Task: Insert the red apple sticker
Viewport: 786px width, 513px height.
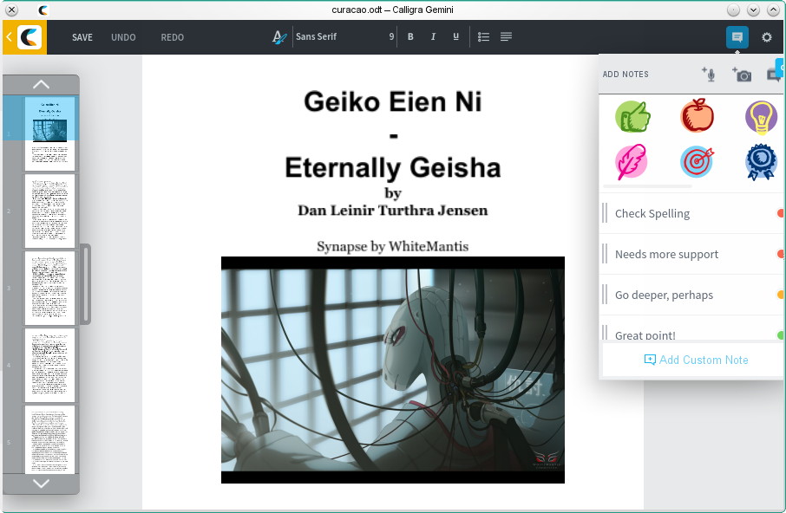Action: [x=697, y=115]
